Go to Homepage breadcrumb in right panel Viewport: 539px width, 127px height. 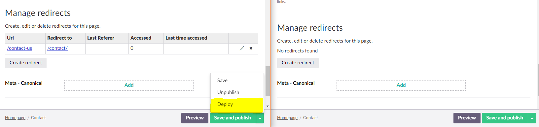[287, 118]
